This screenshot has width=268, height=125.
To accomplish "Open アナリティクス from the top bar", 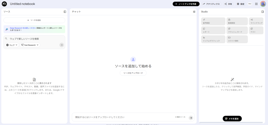I will [x=211, y=4].
